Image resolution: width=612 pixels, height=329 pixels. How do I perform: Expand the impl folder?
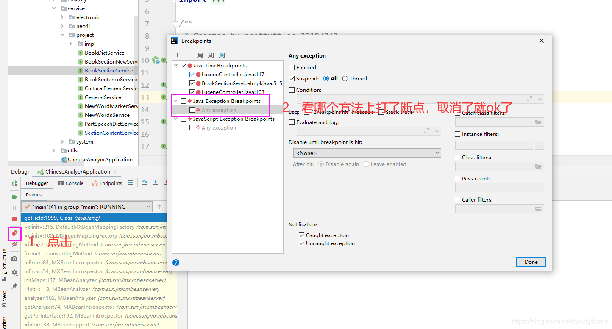pyautogui.click(x=71, y=44)
